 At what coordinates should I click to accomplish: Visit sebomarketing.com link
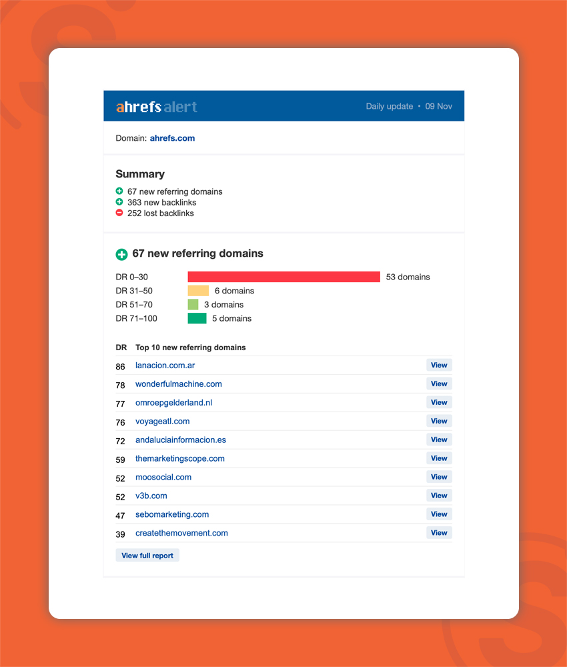172,515
